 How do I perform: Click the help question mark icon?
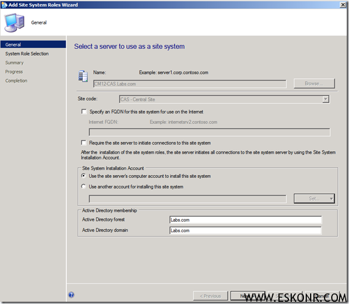tap(71, 295)
